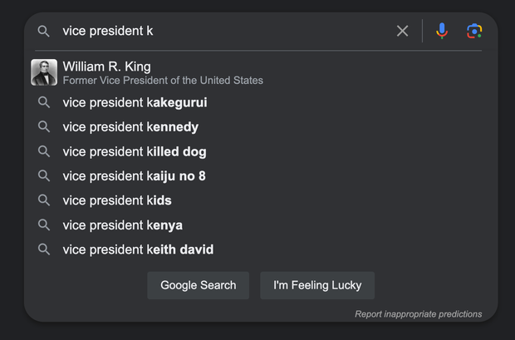Click the voice search microphone icon
The height and width of the screenshot is (340, 515).
point(442,31)
